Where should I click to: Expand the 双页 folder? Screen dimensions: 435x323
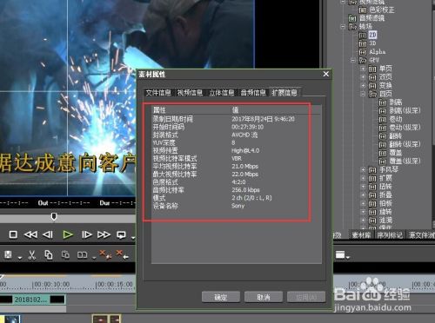[x=363, y=77]
